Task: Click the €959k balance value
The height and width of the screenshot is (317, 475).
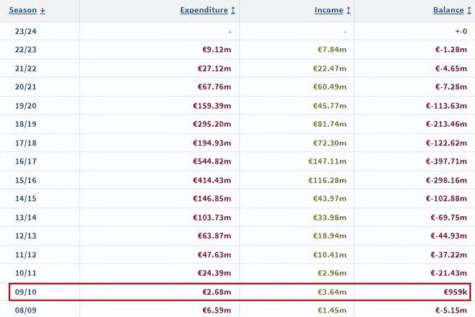Action: (x=455, y=292)
